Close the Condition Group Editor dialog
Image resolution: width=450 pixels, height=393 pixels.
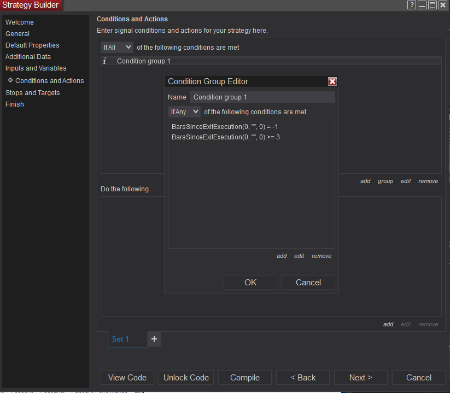pyautogui.click(x=332, y=82)
